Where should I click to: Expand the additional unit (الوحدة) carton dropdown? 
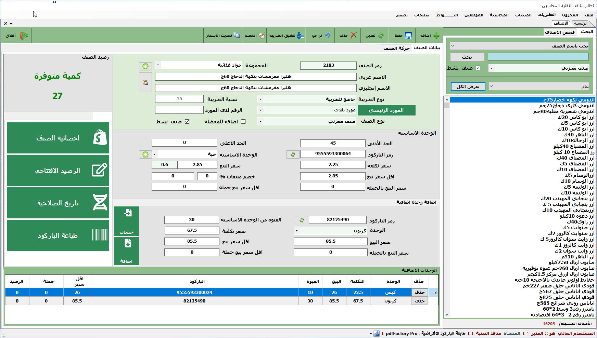click(x=296, y=231)
